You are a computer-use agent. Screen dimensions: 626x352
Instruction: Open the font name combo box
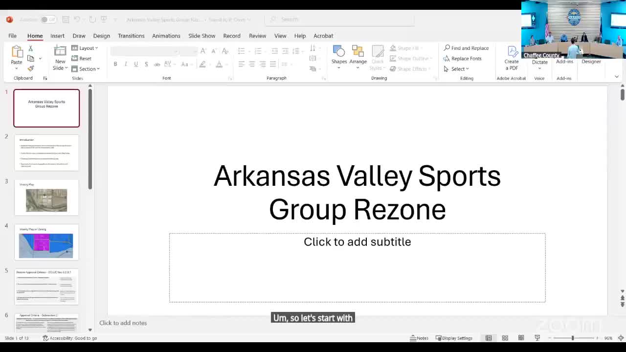(x=144, y=51)
